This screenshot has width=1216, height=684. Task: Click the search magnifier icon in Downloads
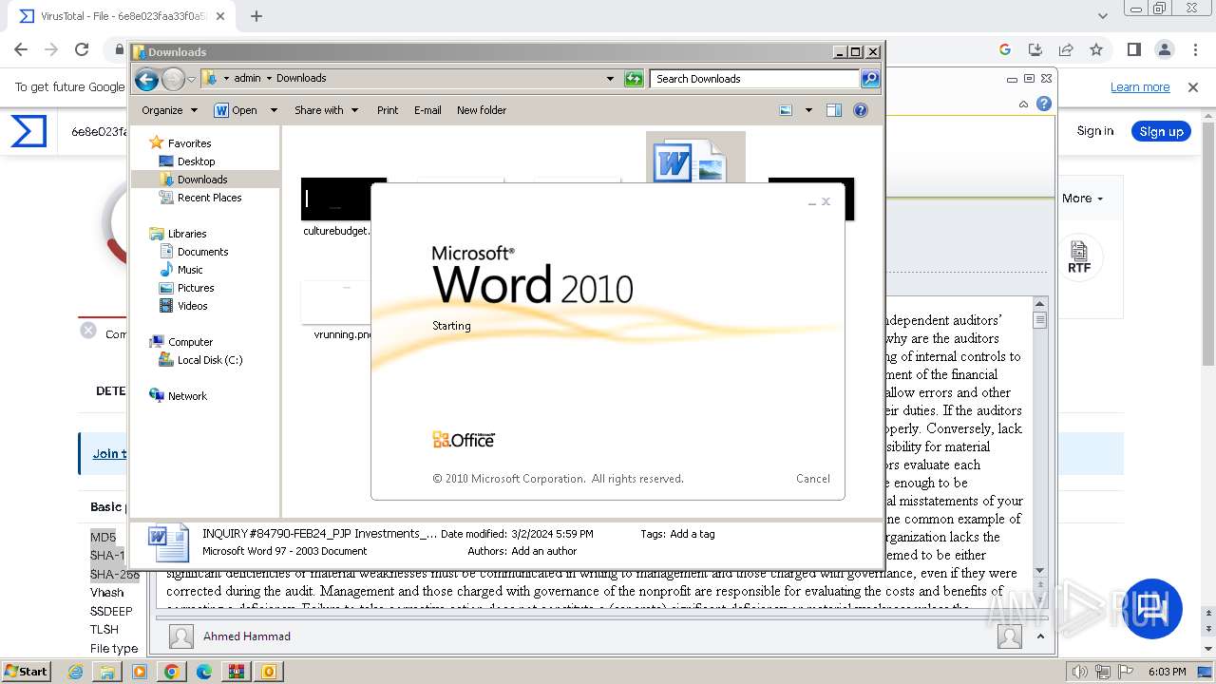[x=870, y=79]
